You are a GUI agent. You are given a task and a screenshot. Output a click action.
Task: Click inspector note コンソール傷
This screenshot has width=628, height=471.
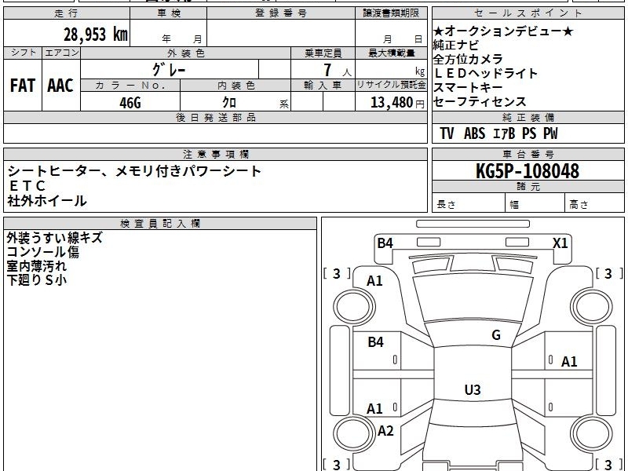(x=43, y=252)
